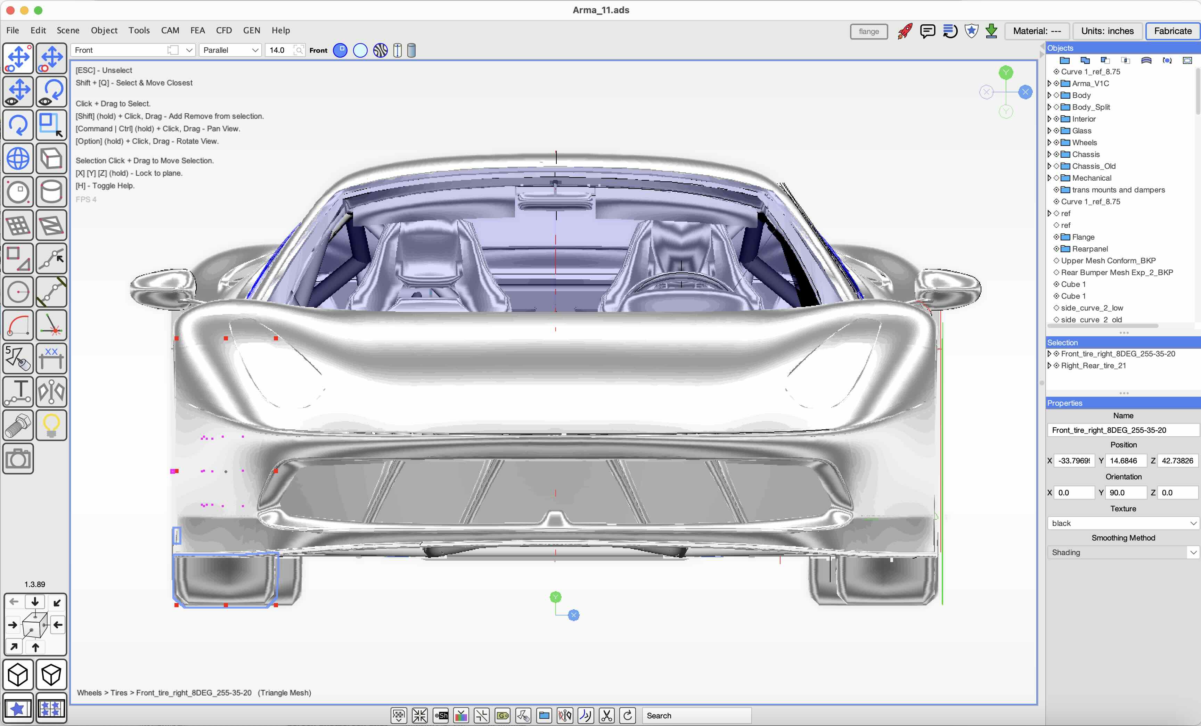This screenshot has height=726, width=1201.
Task: Click the rocket launch icon
Action: pyautogui.click(x=905, y=31)
